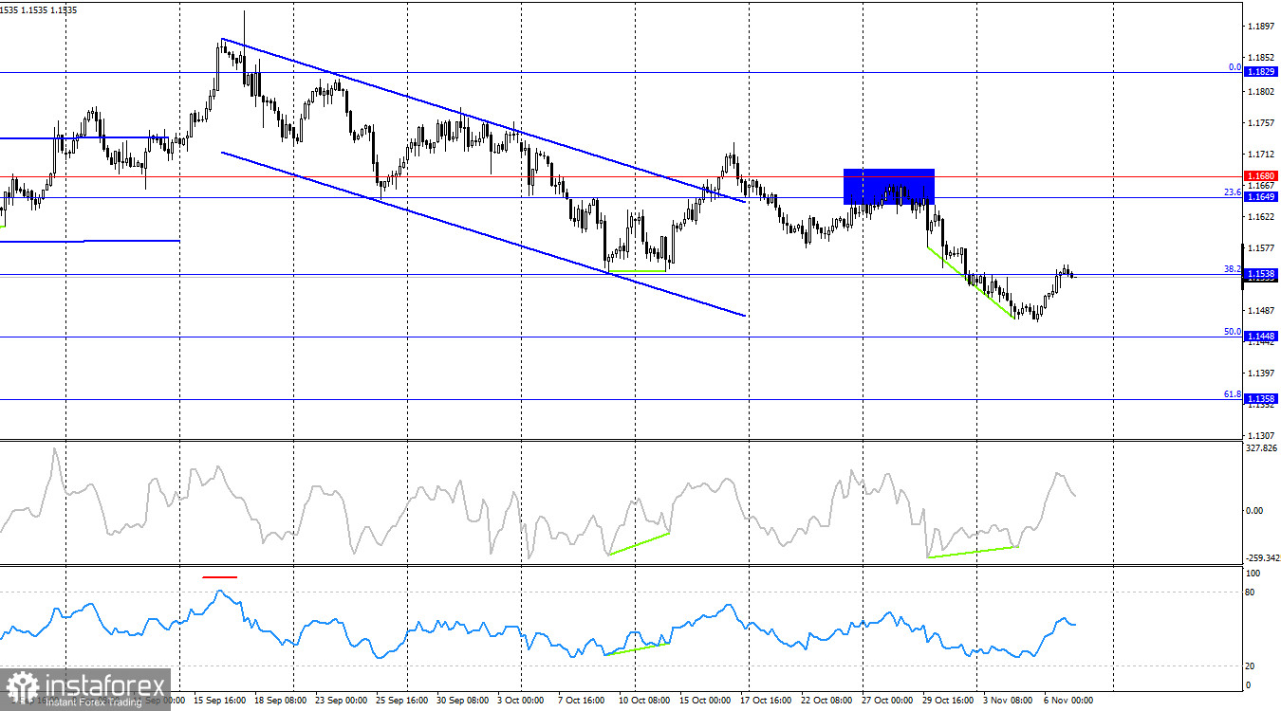Toggle the 23.6 Fibonacci level line

point(1231,191)
